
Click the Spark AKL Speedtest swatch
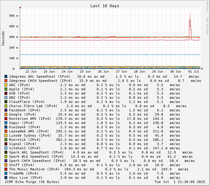tap(6, 152)
